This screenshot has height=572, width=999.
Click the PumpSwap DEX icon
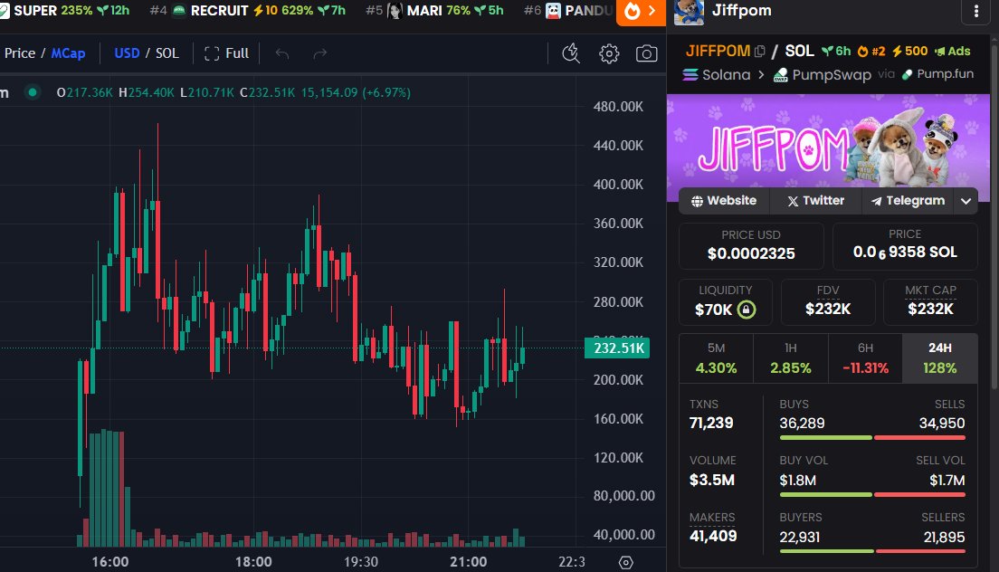pyautogui.click(x=780, y=74)
